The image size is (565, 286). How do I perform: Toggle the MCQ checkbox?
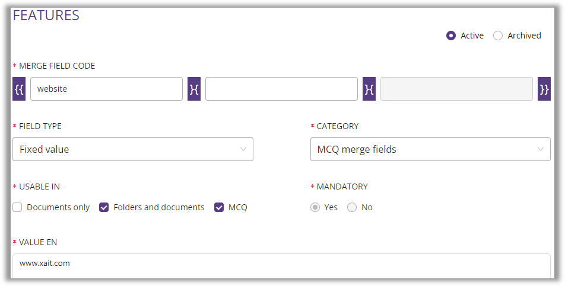coord(219,207)
